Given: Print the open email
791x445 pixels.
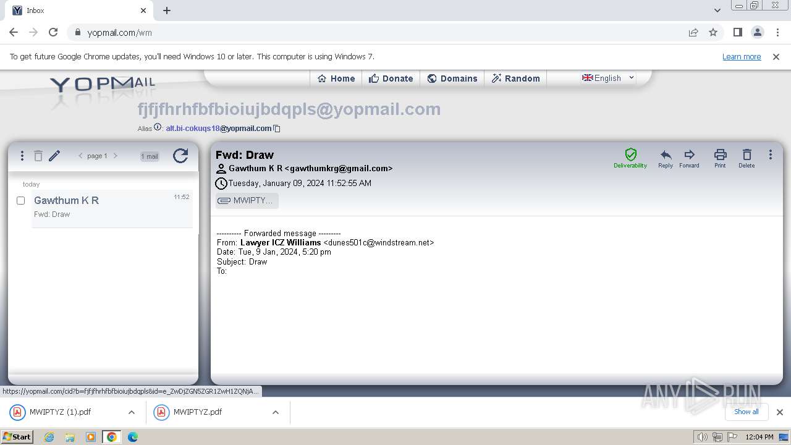Looking at the screenshot, I should tap(720, 158).
